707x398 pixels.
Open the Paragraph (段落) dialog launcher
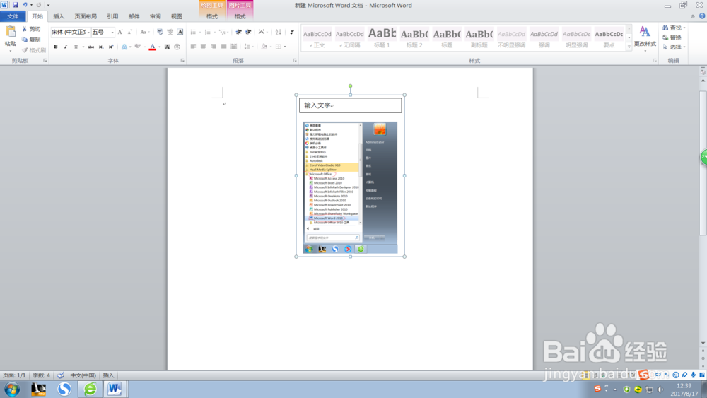point(295,60)
